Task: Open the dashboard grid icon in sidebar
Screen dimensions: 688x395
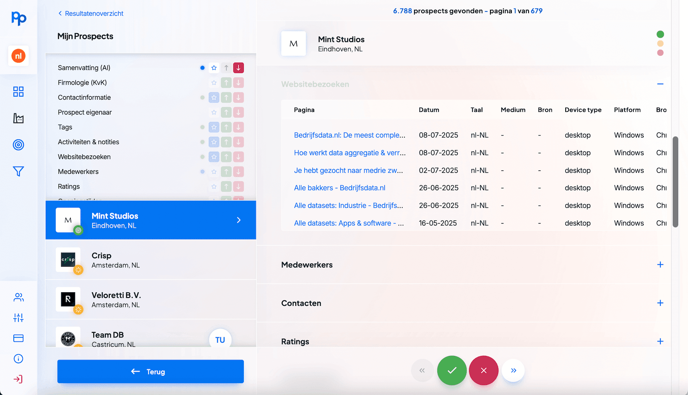Action: click(x=18, y=92)
